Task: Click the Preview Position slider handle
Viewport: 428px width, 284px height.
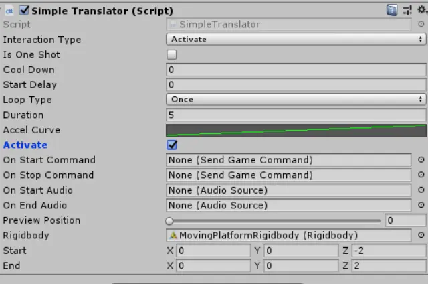Action: [169, 221]
